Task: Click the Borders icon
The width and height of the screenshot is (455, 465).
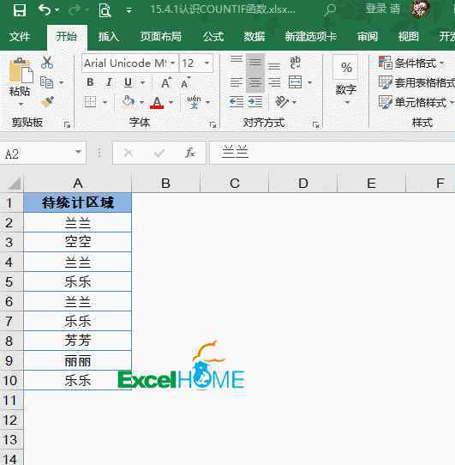Action: coord(90,102)
